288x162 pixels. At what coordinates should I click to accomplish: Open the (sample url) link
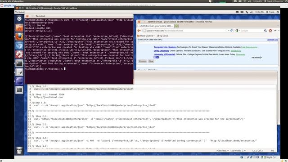click(x=273, y=40)
